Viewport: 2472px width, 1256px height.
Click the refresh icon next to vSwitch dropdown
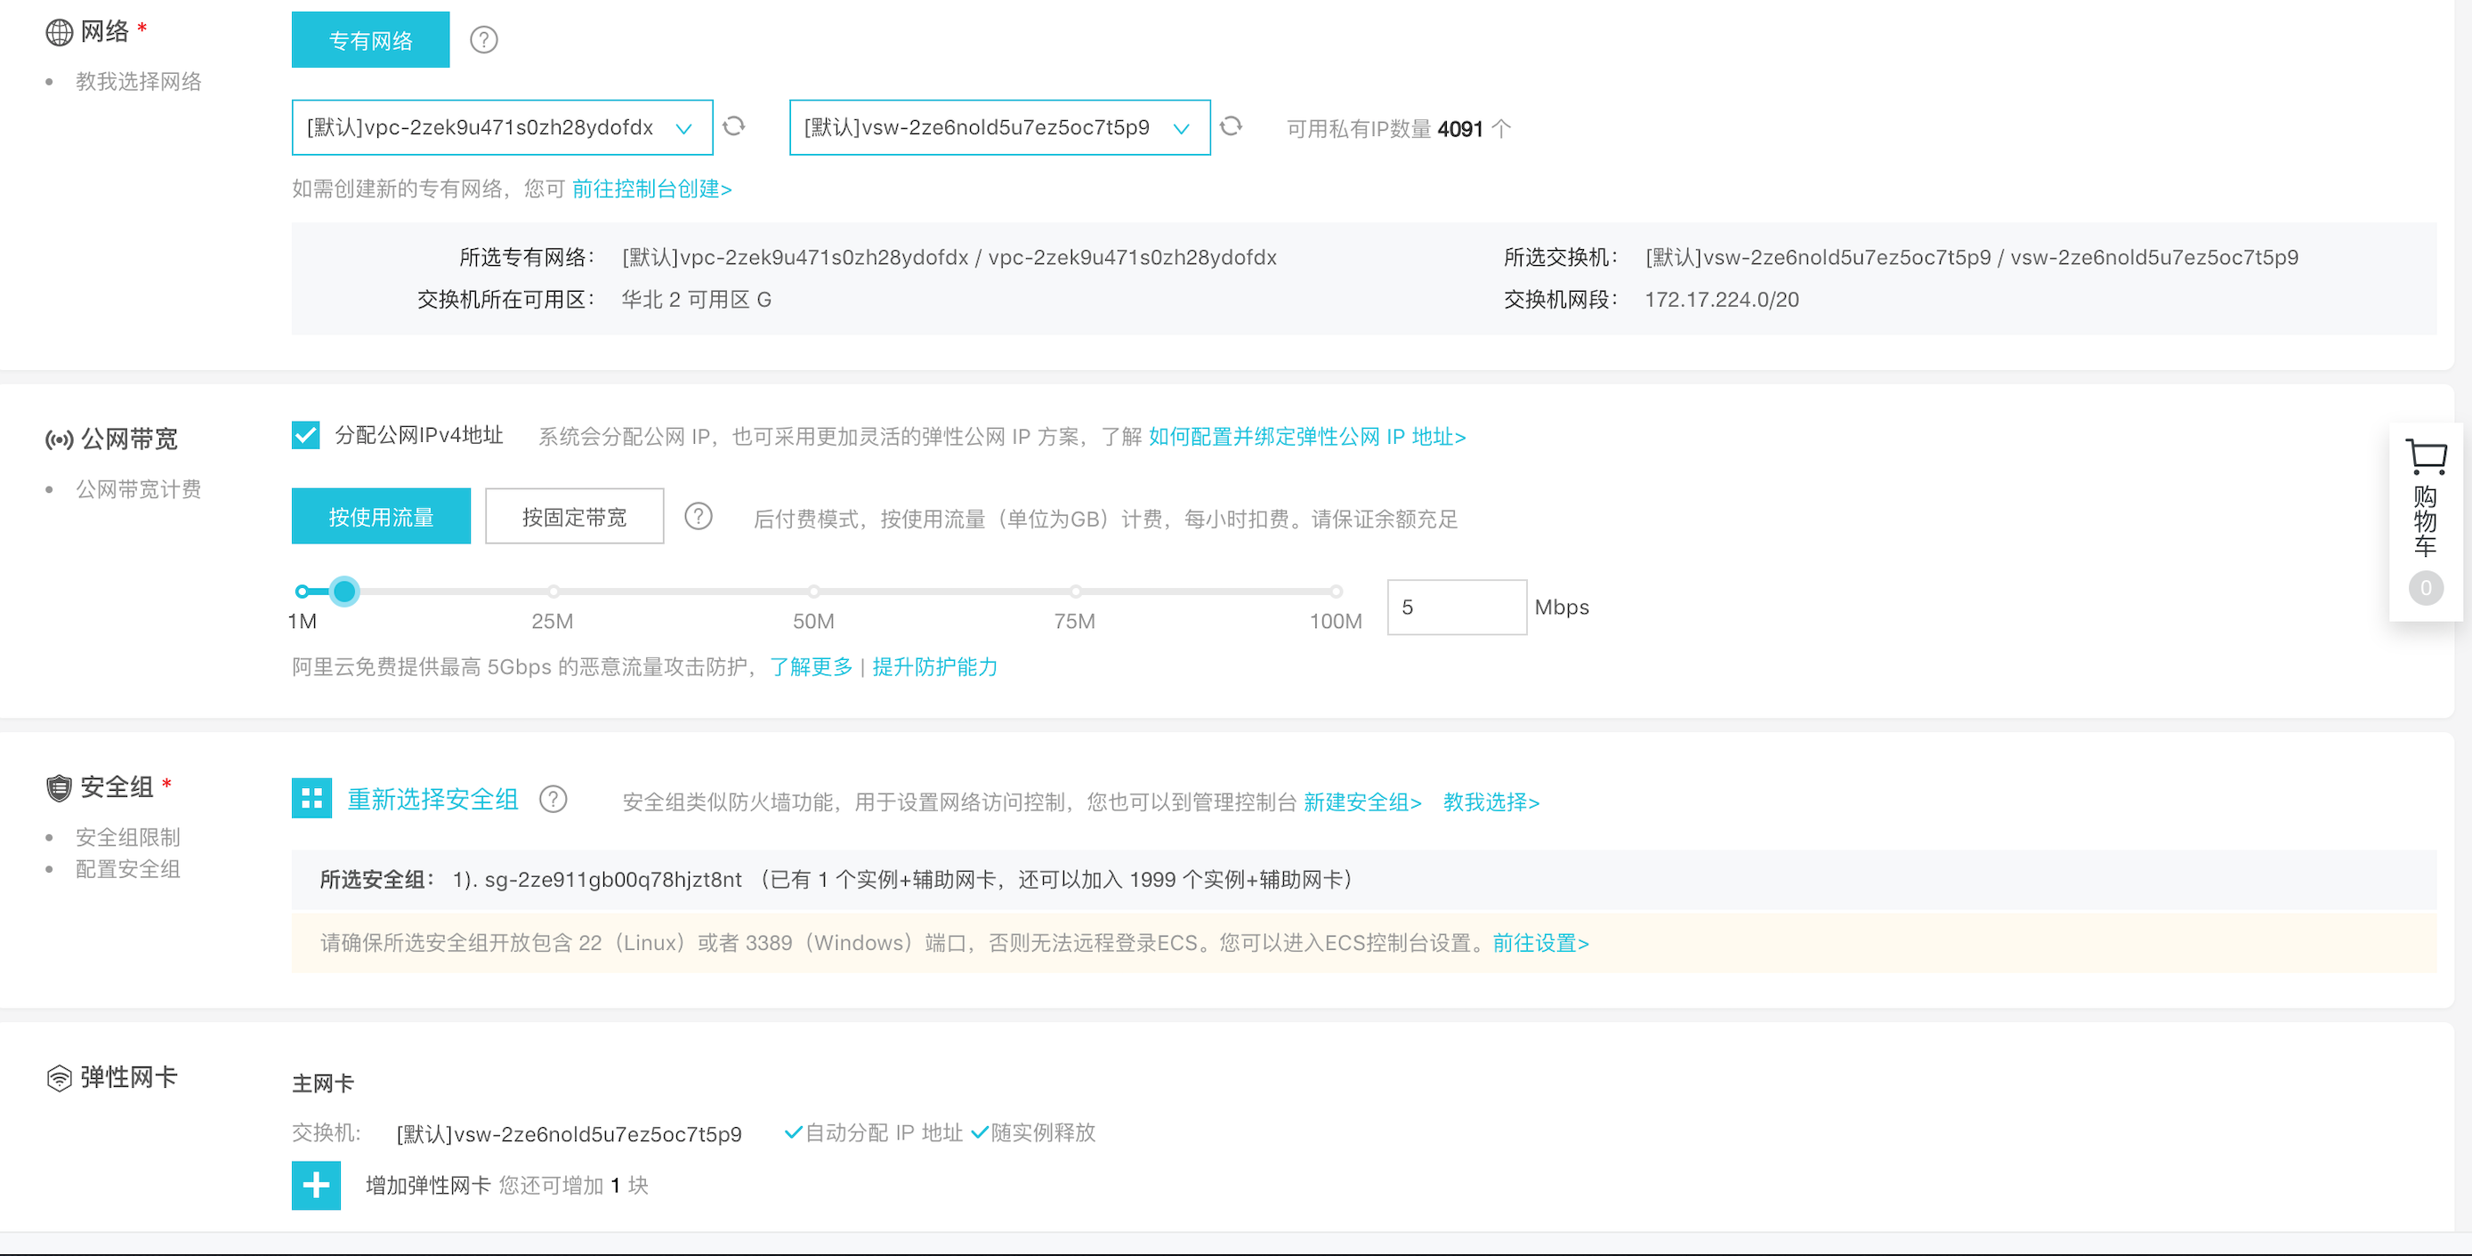point(1232,126)
